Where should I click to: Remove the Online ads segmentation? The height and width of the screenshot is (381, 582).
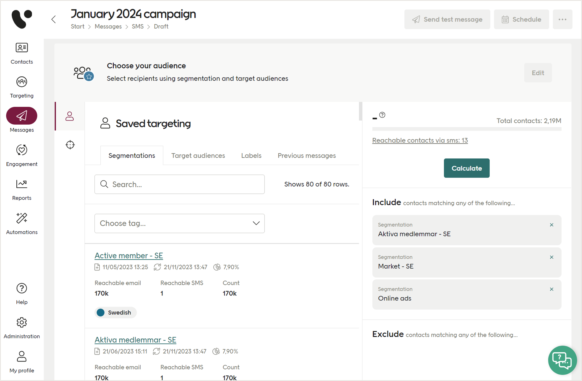[551, 289]
